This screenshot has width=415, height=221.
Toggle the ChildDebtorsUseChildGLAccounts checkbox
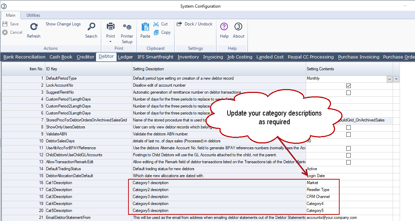pos(349,155)
